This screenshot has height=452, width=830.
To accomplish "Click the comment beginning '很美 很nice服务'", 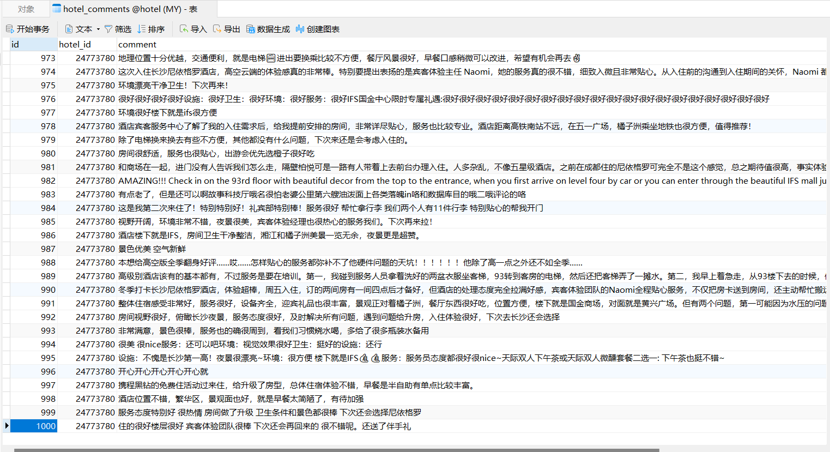I will click(x=250, y=344).
